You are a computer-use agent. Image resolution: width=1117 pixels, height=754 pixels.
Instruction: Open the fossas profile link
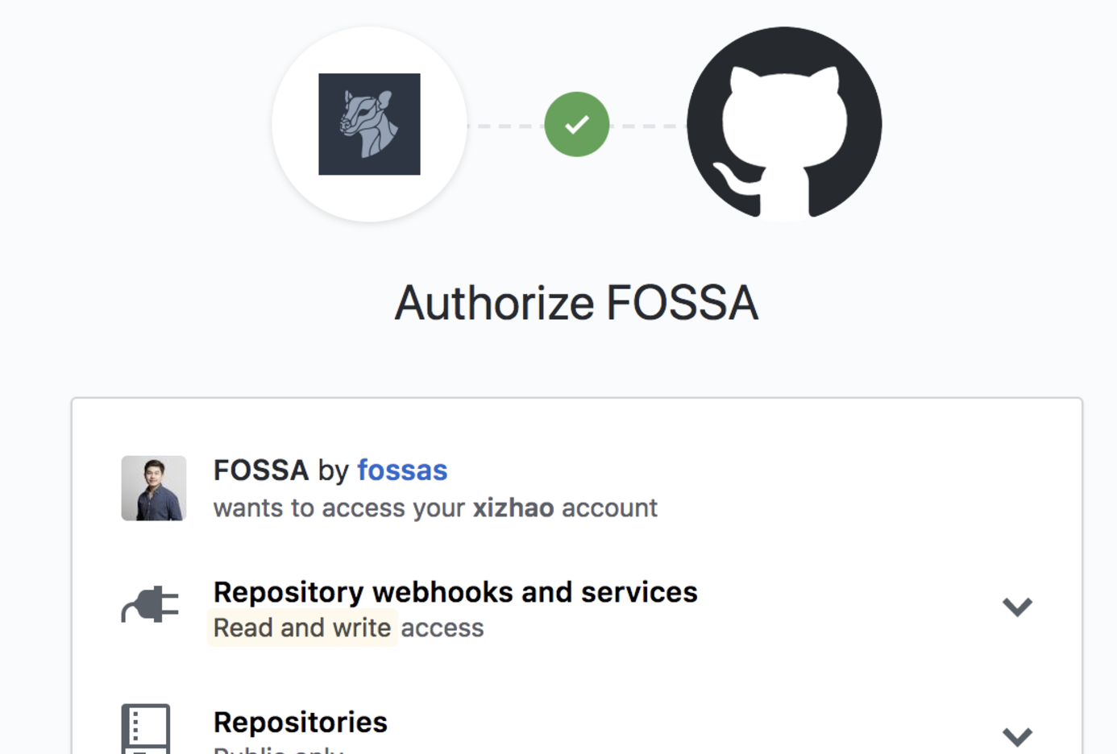click(x=402, y=470)
